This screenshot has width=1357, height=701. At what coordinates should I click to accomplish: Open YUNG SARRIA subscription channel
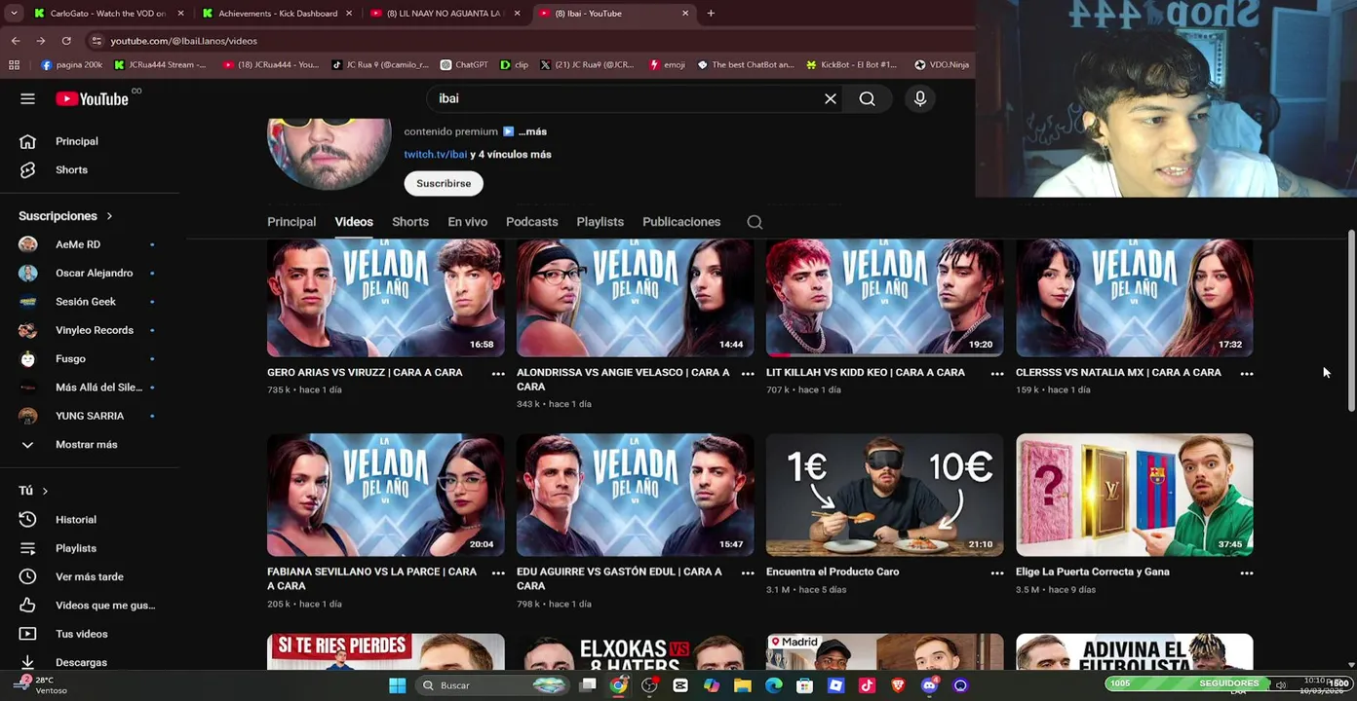90,416
